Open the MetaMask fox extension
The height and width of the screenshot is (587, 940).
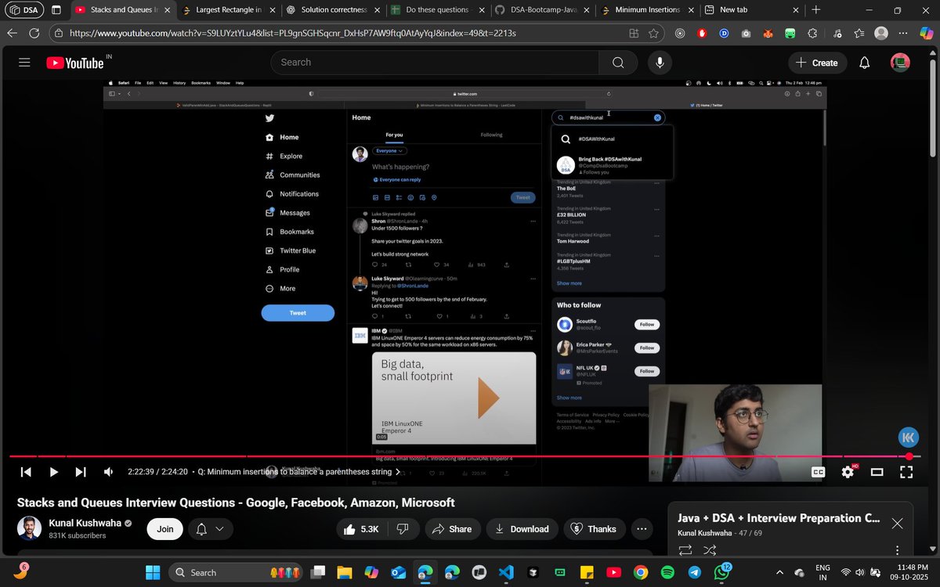(768, 34)
